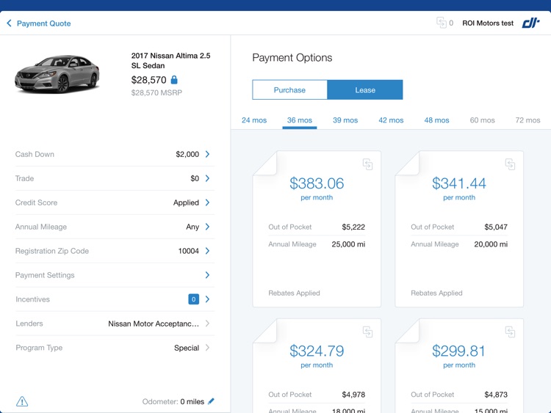Select the 24 mos term tab
Screen dimensions: 551x413
click(x=254, y=120)
